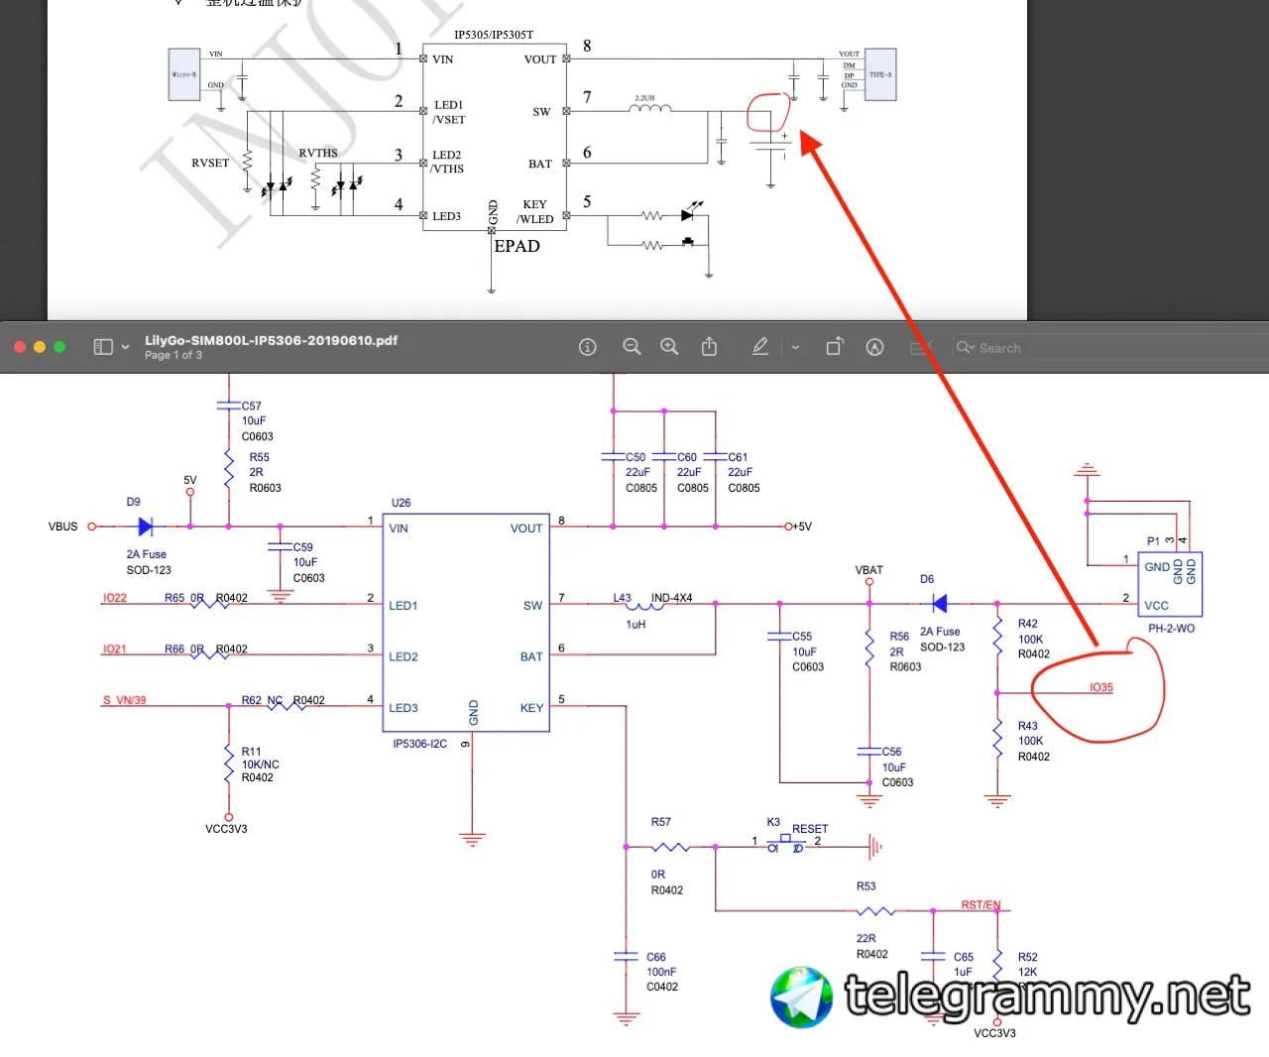Screen dimensions: 1269x1057
Task: Close the Preview window with red button
Action: (19, 347)
